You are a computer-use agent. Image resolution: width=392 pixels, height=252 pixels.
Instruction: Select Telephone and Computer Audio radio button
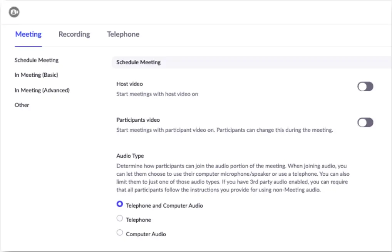pos(120,204)
